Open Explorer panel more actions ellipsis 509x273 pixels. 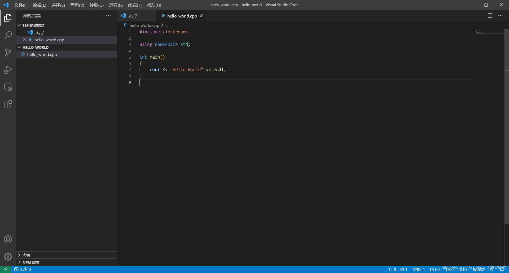[108, 16]
